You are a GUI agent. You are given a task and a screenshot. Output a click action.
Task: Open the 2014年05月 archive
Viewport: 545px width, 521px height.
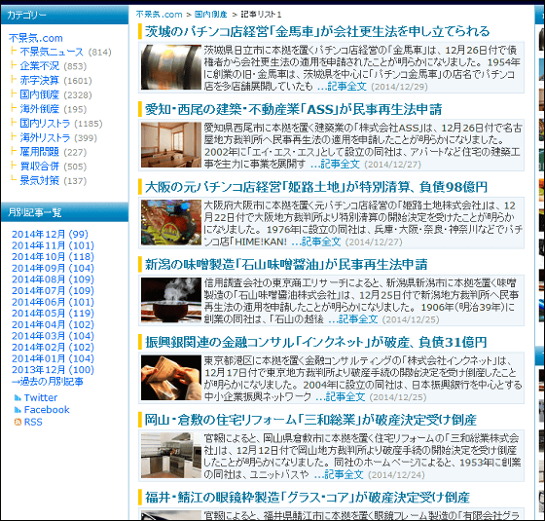click(x=53, y=314)
